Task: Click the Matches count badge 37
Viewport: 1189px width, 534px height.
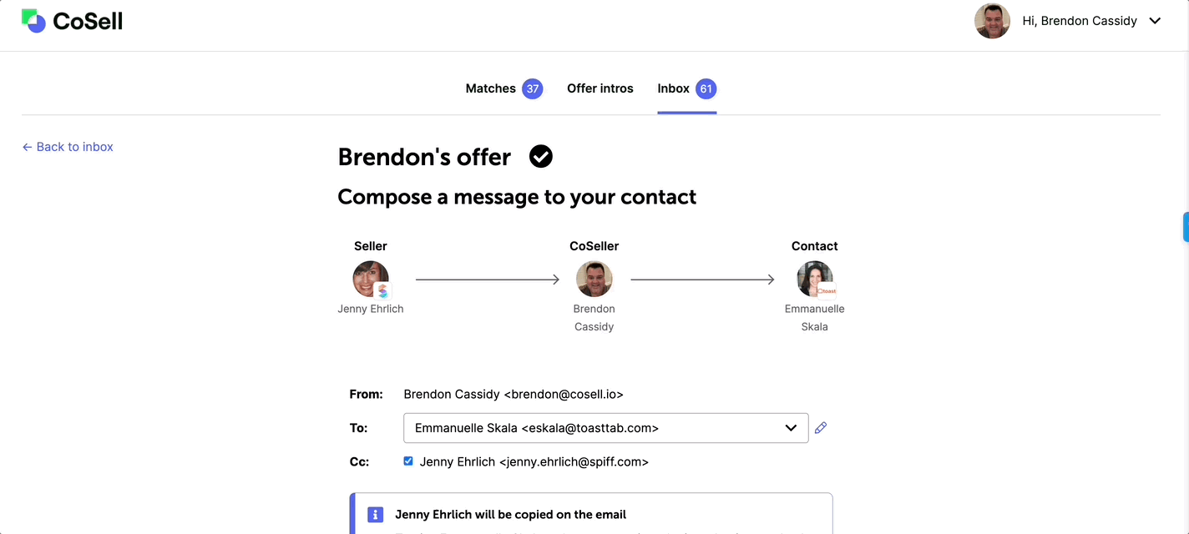Action: pyautogui.click(x=533, y=88)
